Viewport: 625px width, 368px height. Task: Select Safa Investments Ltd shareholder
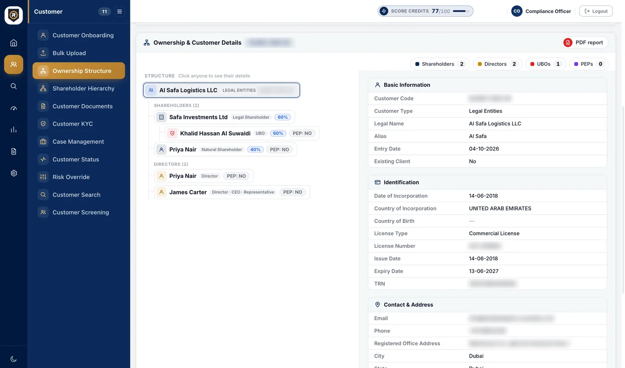pyautogui.click(x=224, y=117)
